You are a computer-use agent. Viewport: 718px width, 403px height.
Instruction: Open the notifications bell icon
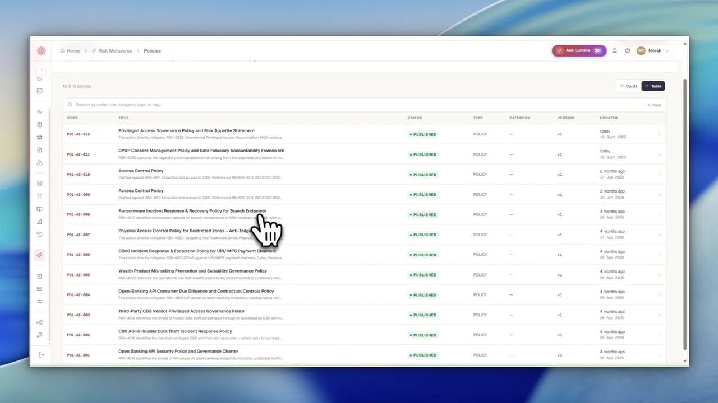tap(614, 50)
